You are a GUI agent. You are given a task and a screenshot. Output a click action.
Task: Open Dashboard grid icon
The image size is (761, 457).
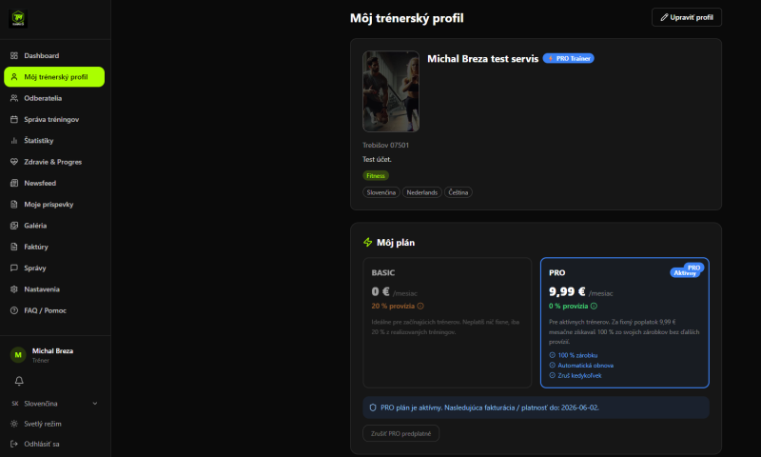pyautogui.click(x=14, y=56)
